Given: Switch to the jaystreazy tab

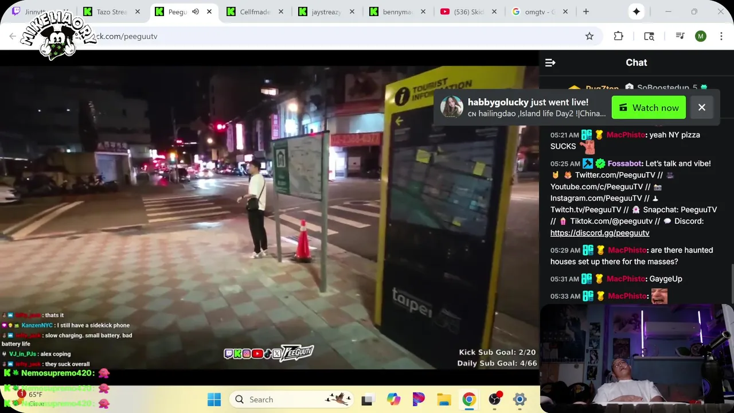Looking at the screenshot, I should click(x=327, y=11).
